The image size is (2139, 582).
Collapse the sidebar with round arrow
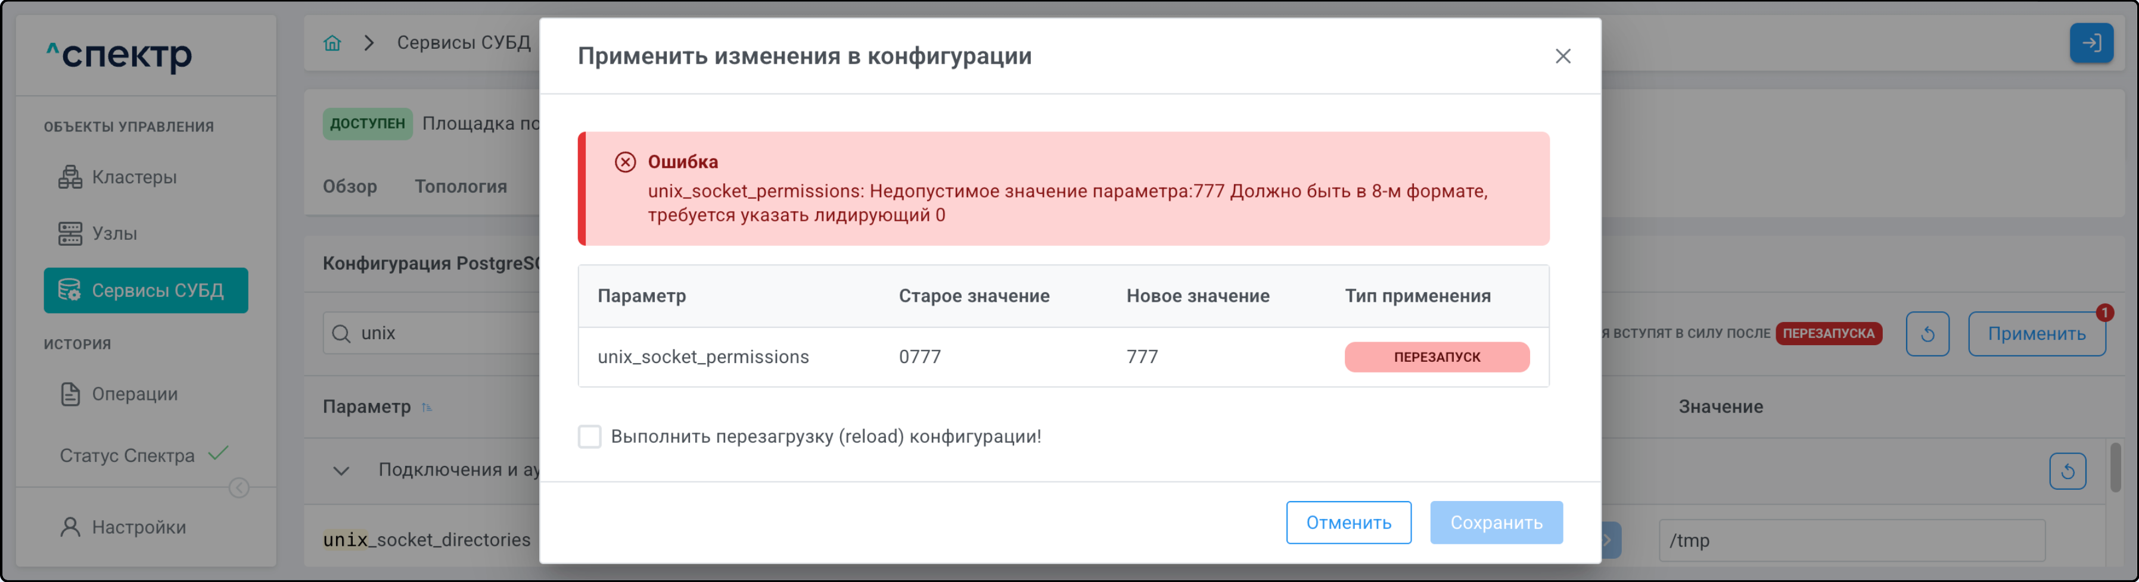coord(238,489)
